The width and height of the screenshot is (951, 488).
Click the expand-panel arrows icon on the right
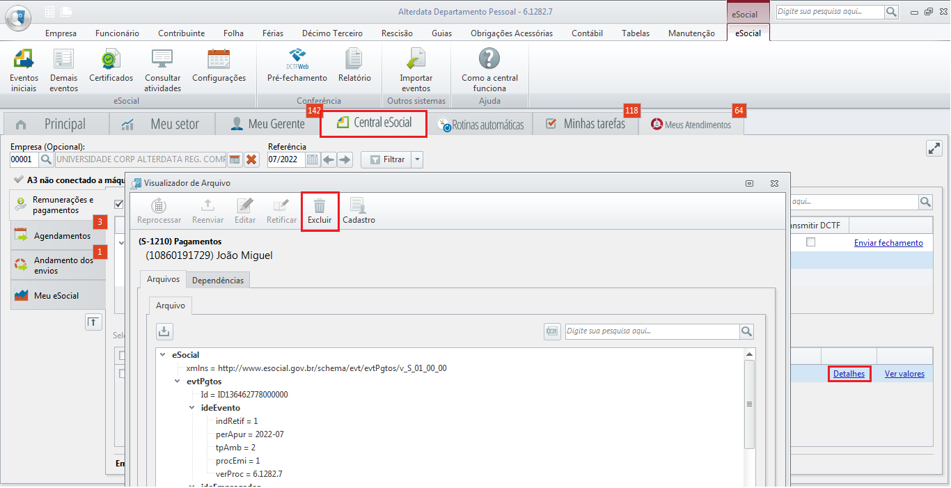[934, 148]
